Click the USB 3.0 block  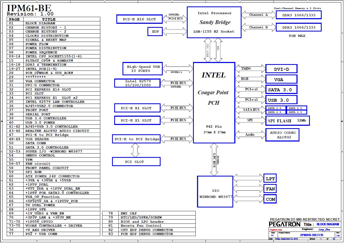[281, 100]
